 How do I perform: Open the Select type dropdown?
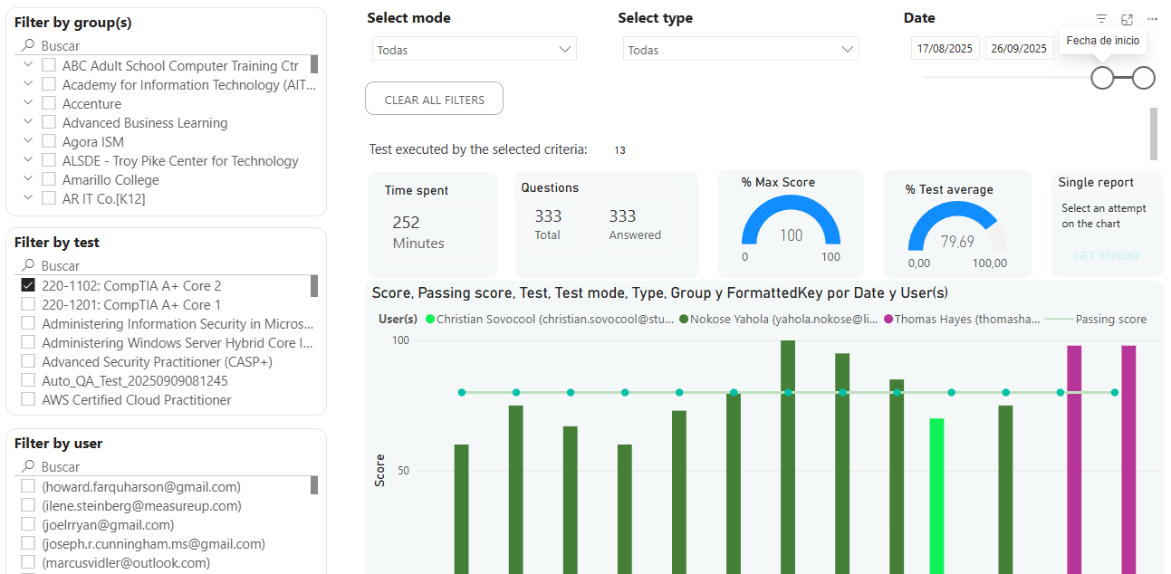pos(740,50)
